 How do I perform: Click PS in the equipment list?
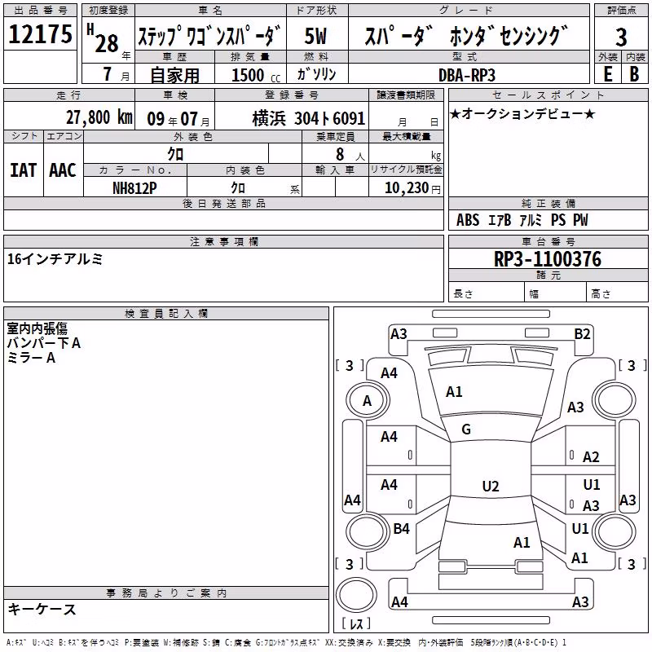[x=558, y=220]
